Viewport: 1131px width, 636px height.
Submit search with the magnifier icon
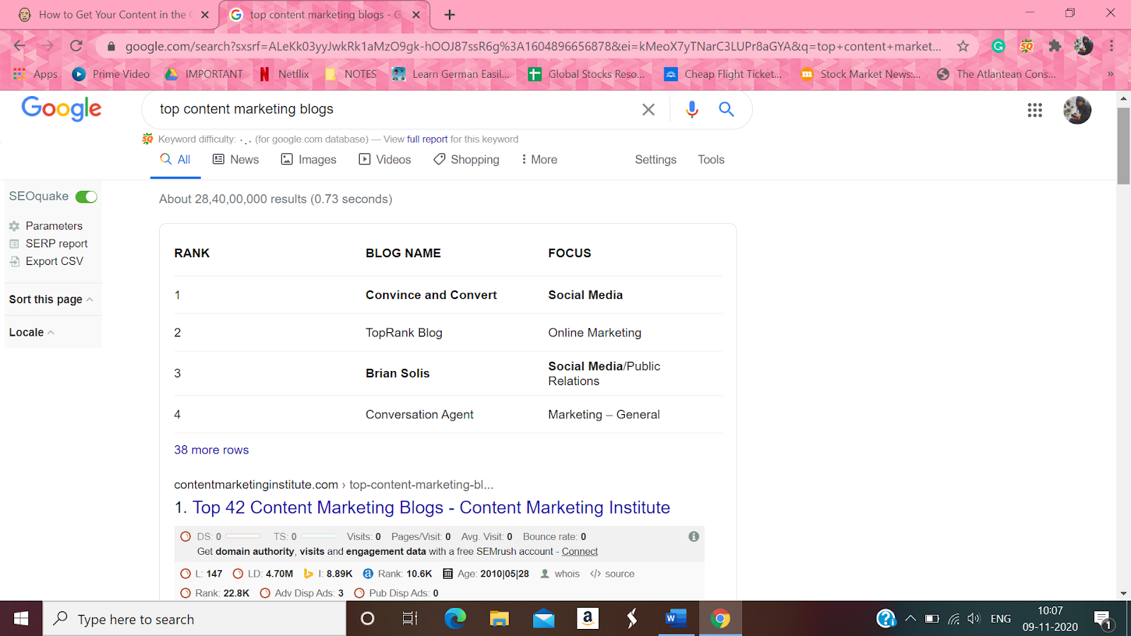tap(726, 109)
